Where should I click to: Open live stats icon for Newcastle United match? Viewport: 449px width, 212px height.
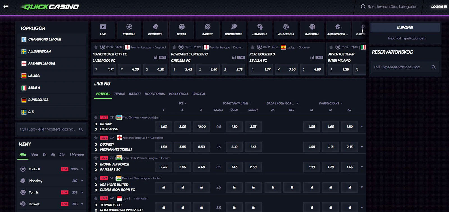[234, 57]
